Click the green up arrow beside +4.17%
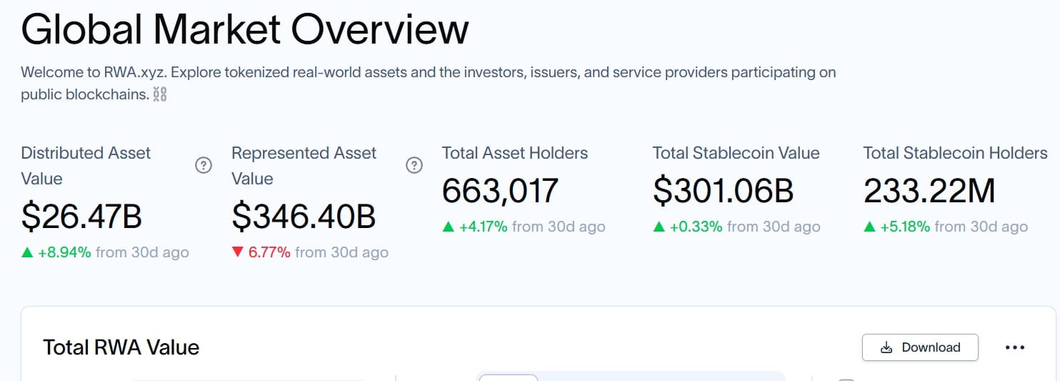The image size is (1060, 381). 449,227
